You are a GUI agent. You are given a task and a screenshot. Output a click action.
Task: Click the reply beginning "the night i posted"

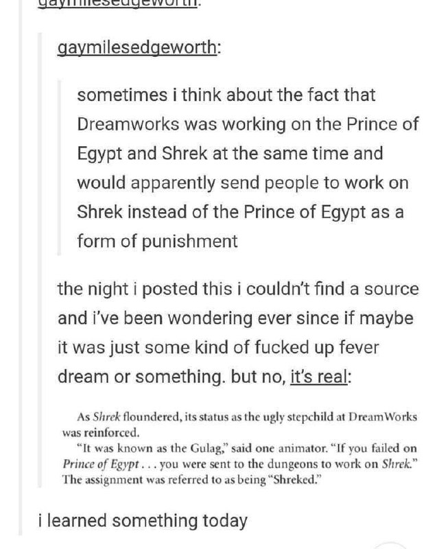(x=238, y=333)
